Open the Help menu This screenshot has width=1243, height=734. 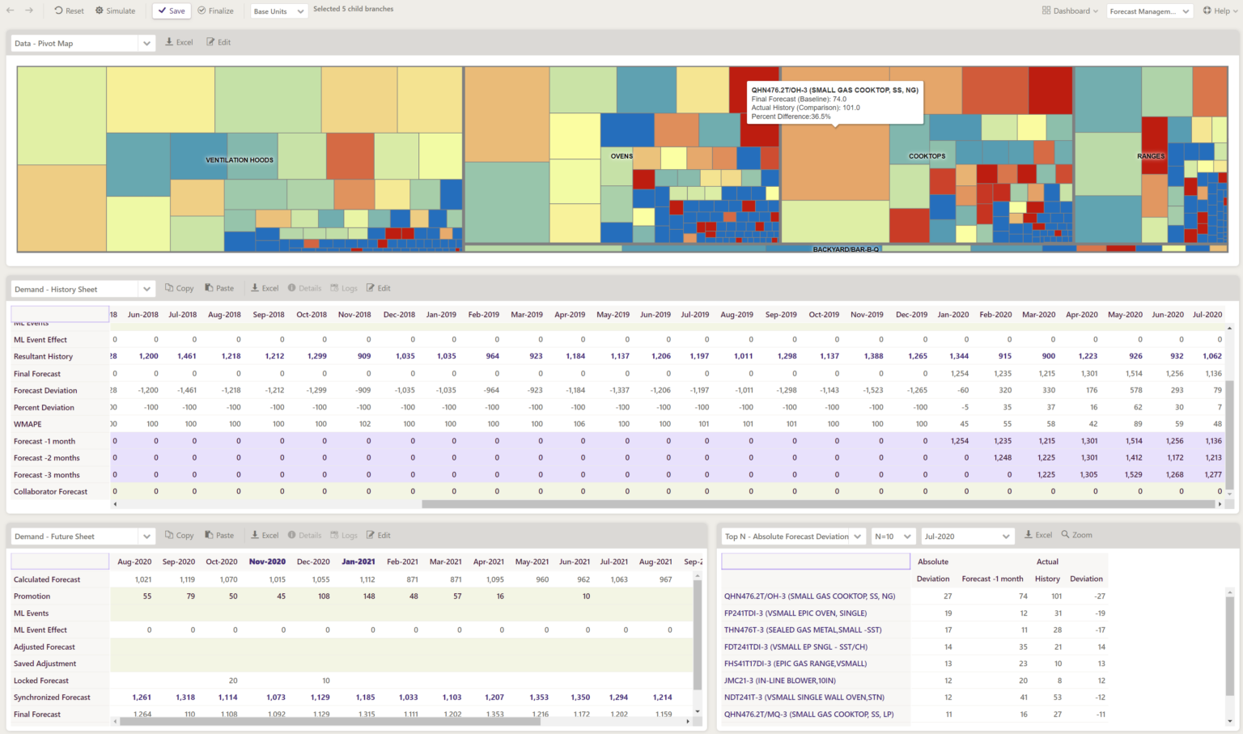coord(1219,11)
